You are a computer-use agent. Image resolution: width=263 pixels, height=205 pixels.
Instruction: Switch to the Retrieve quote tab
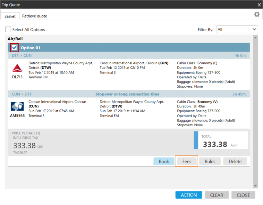click(x=35, y=16)
